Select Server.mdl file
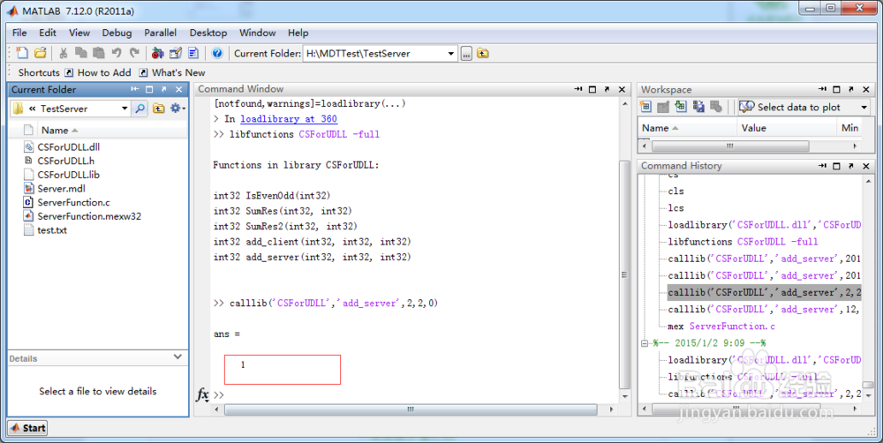This screenshot has width=883, height=443. click(x=55, y=189)
